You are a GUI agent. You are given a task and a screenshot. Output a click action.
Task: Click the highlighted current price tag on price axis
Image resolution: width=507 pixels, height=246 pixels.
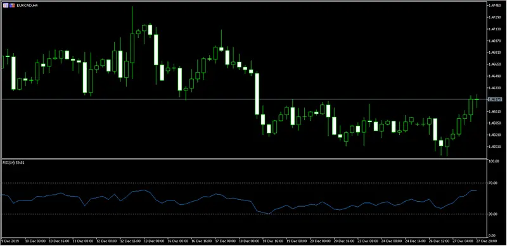[496, 99]
